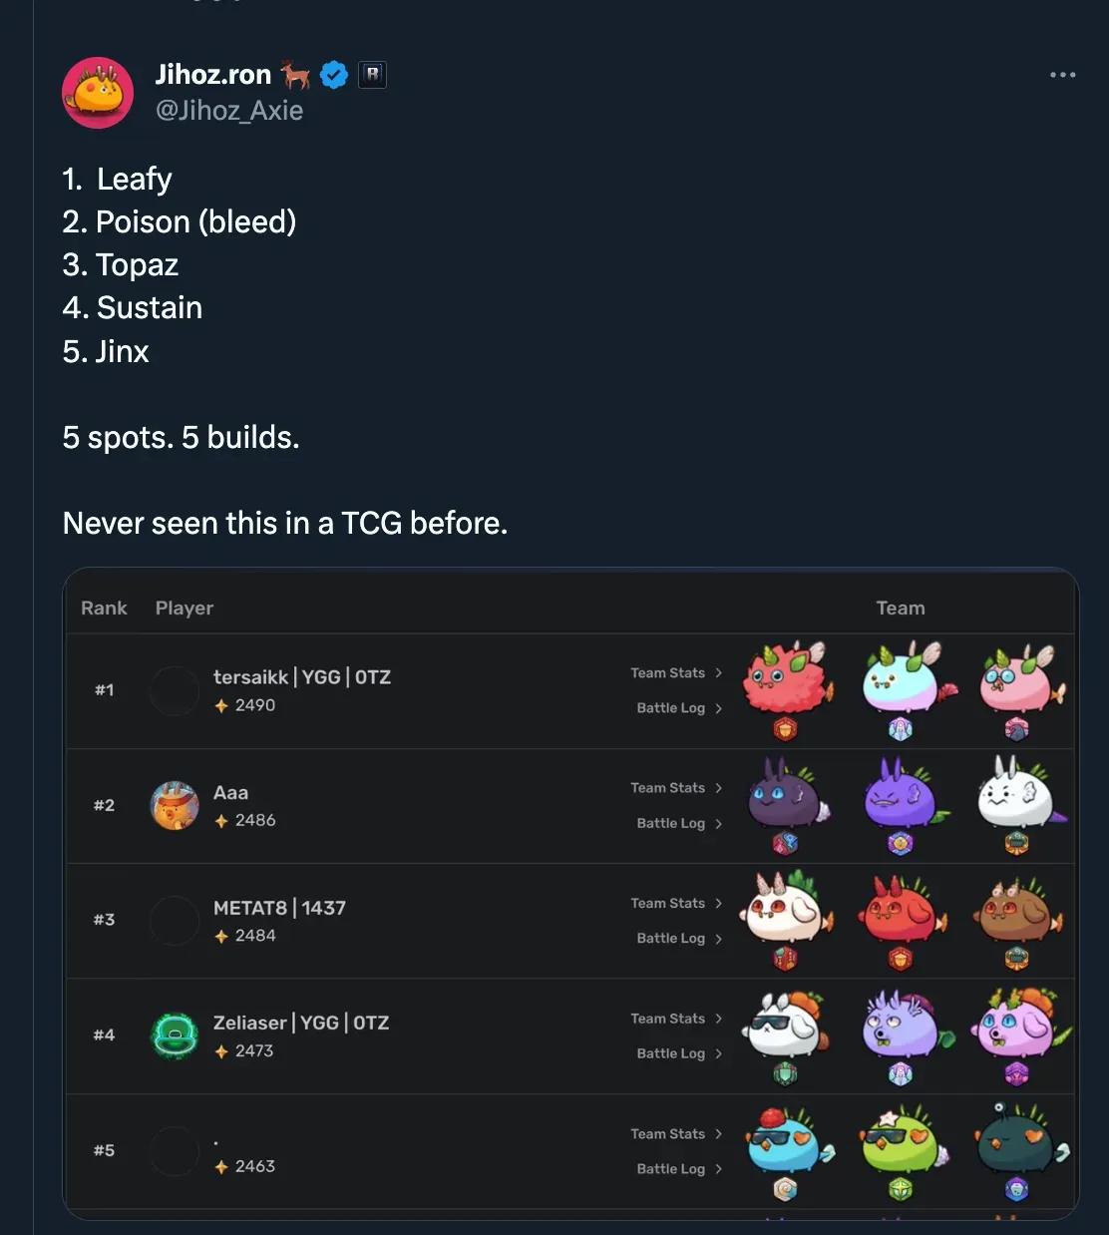Open Battle Log for Zeliaser

click(x=678, y=1053)
